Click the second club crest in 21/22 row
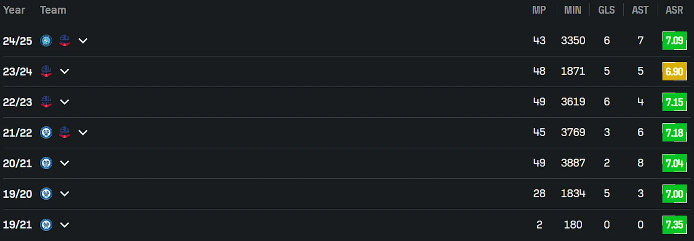694x241 pixels. [x=65, y=132]
